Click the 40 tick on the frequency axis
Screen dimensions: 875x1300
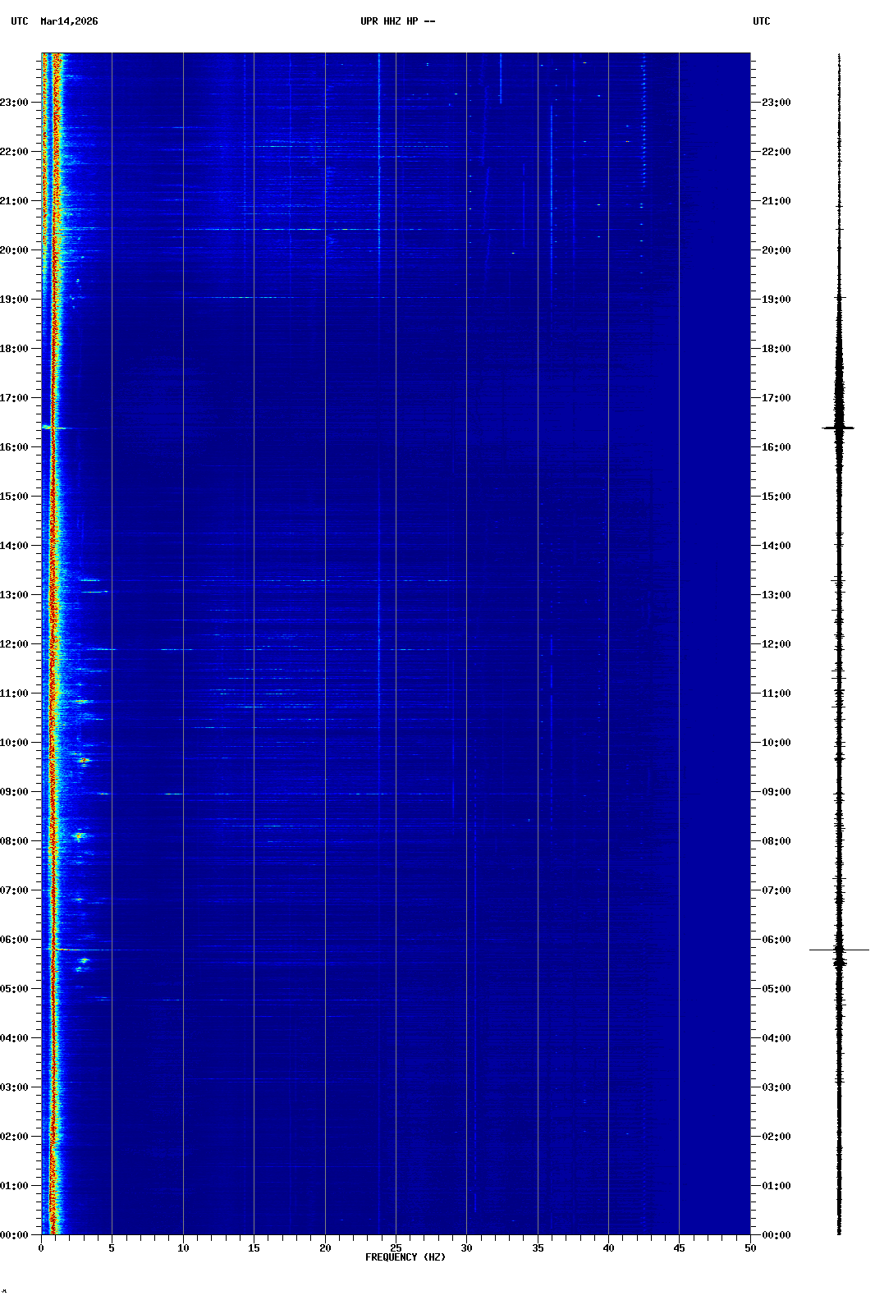coord(608,1248)
